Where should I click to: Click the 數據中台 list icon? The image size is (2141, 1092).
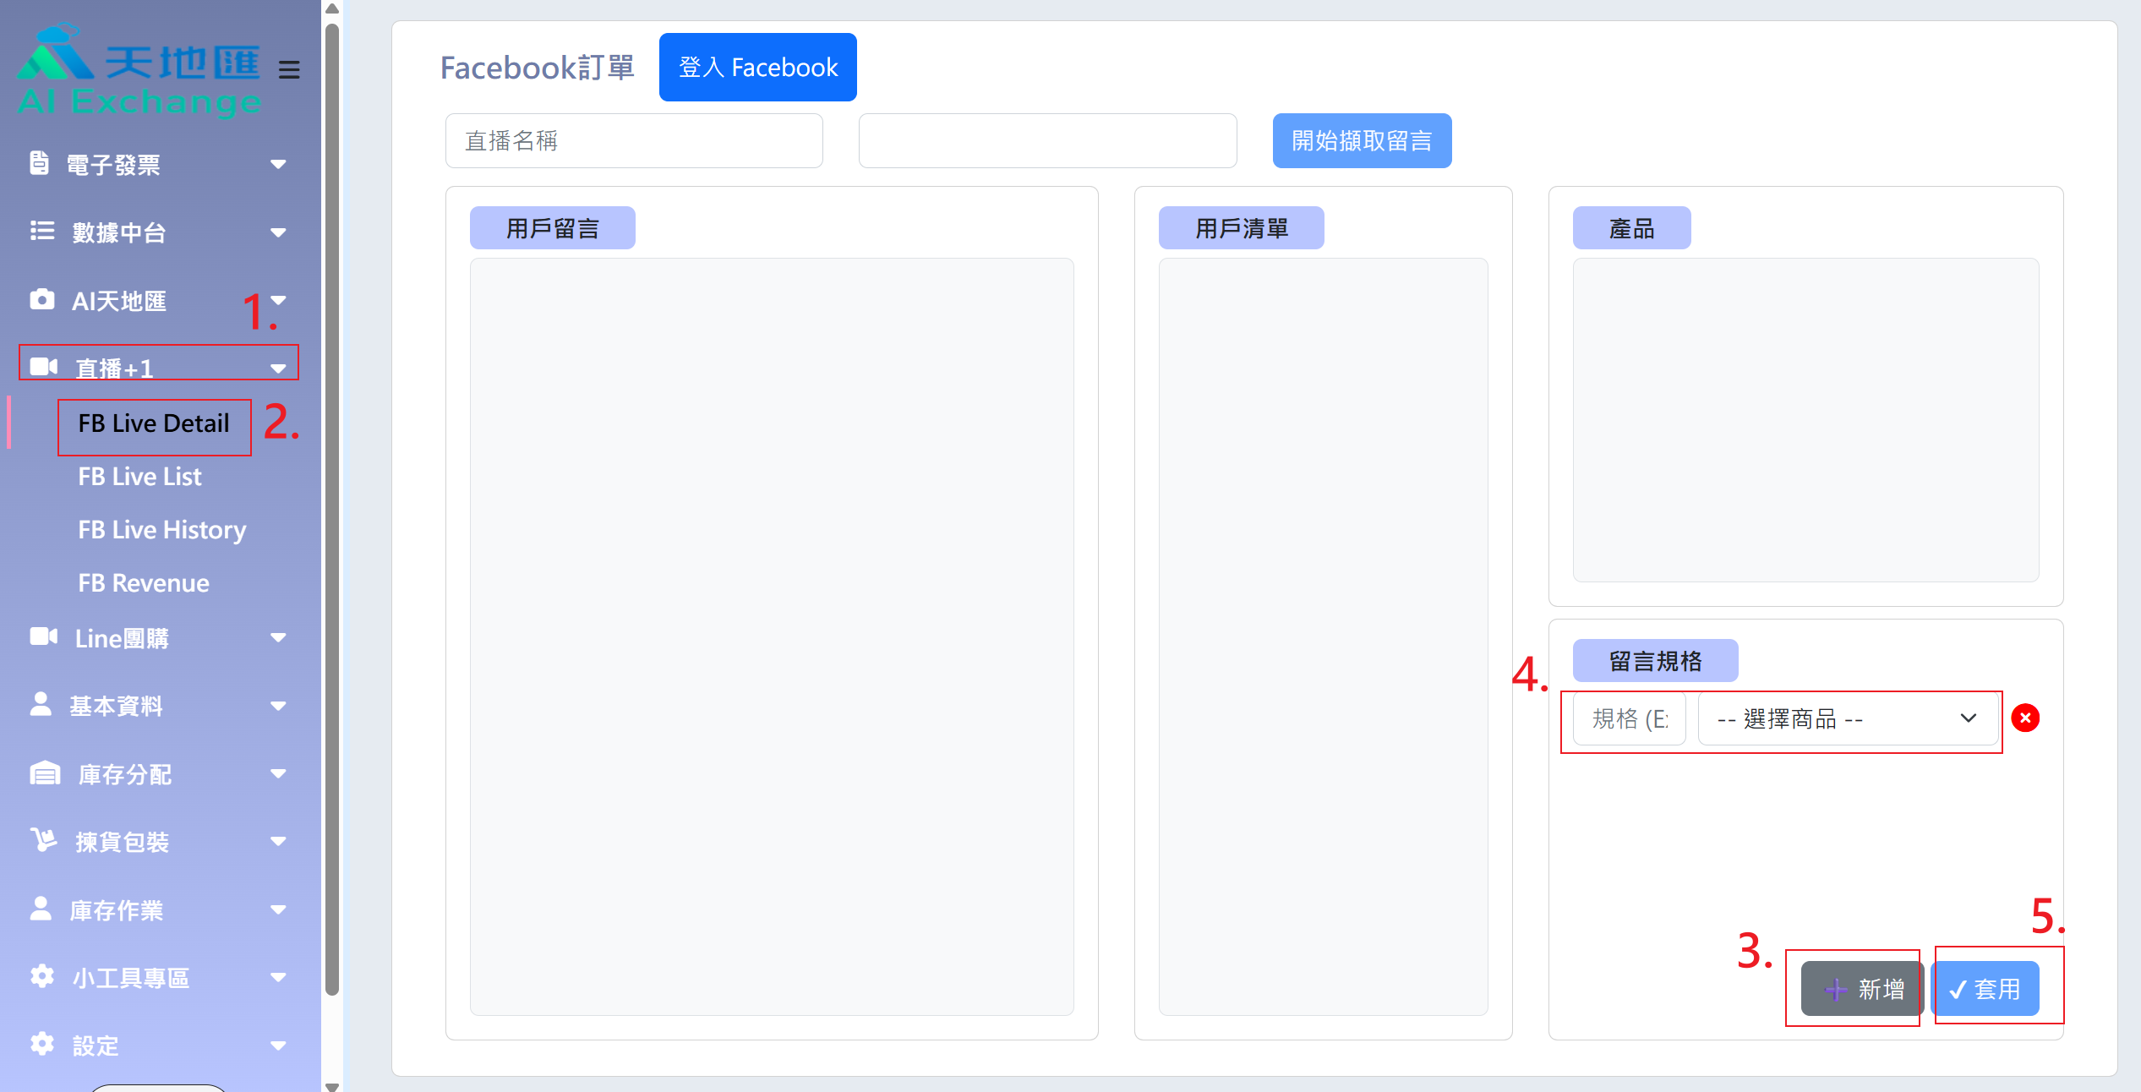(41, 231)
